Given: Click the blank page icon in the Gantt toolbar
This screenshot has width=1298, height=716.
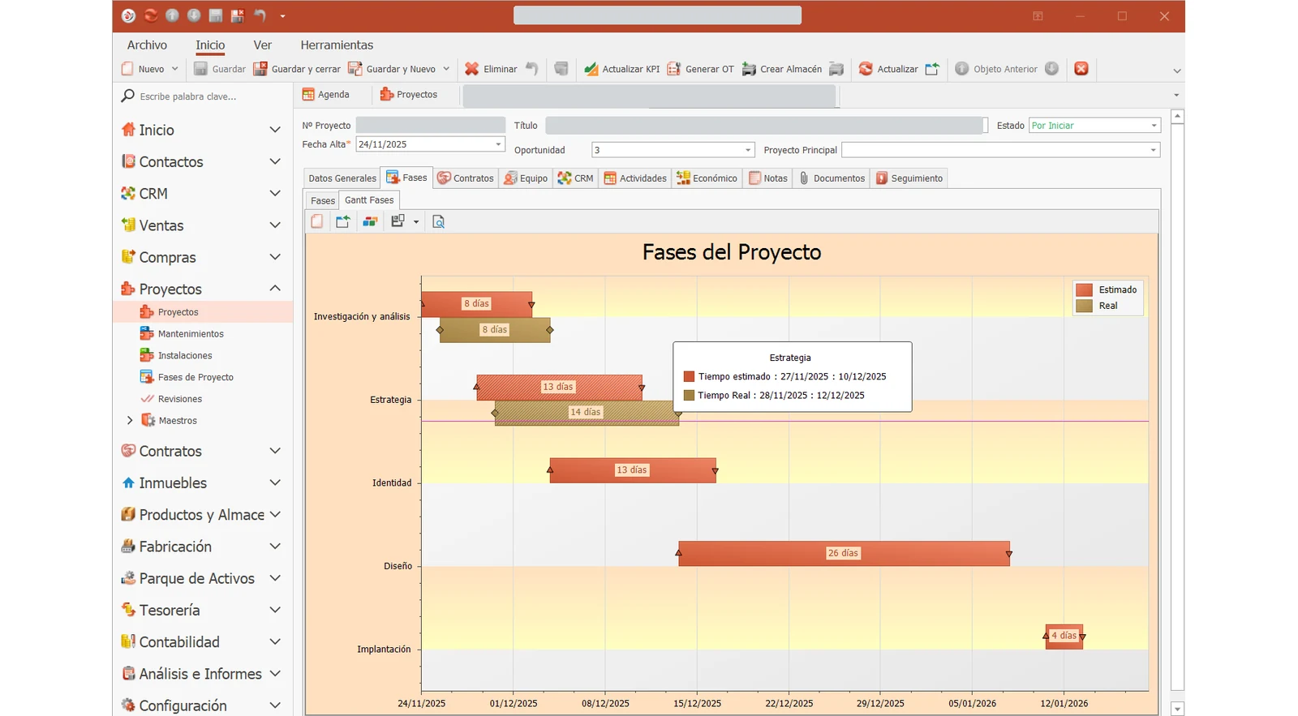Looking at the screenshot, I should pyautogui.click(x=317, y=221).
